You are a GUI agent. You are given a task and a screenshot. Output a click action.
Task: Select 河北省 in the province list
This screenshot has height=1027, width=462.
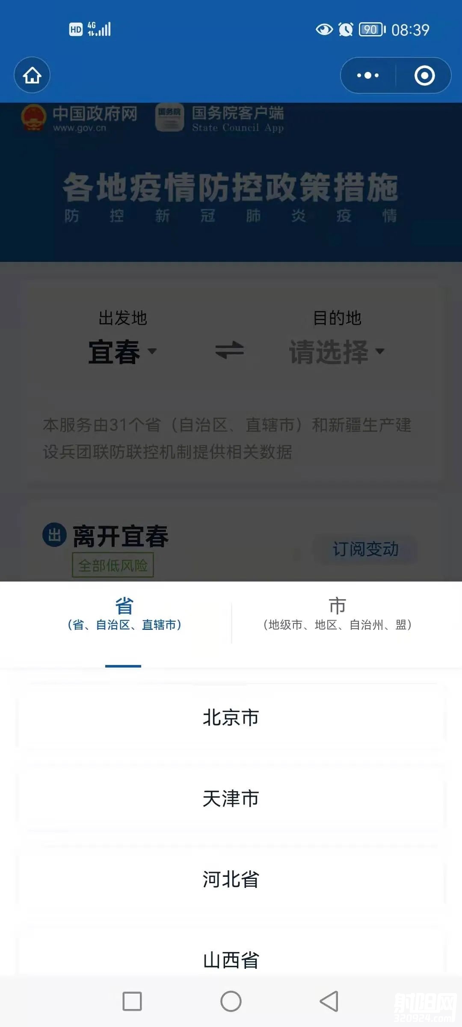coord(231,879)
